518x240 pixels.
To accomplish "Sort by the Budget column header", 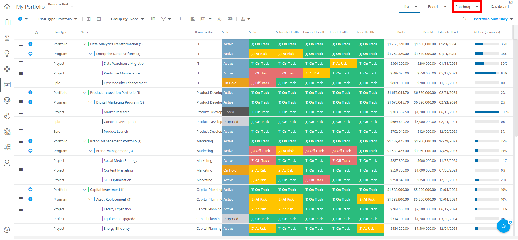I will tap(402, 32).
